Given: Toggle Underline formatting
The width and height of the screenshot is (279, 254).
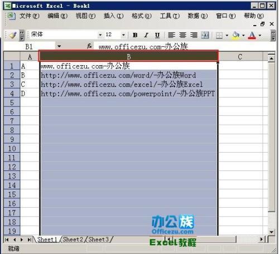Looking at the screenshot, I should click(x=157, y=35).
